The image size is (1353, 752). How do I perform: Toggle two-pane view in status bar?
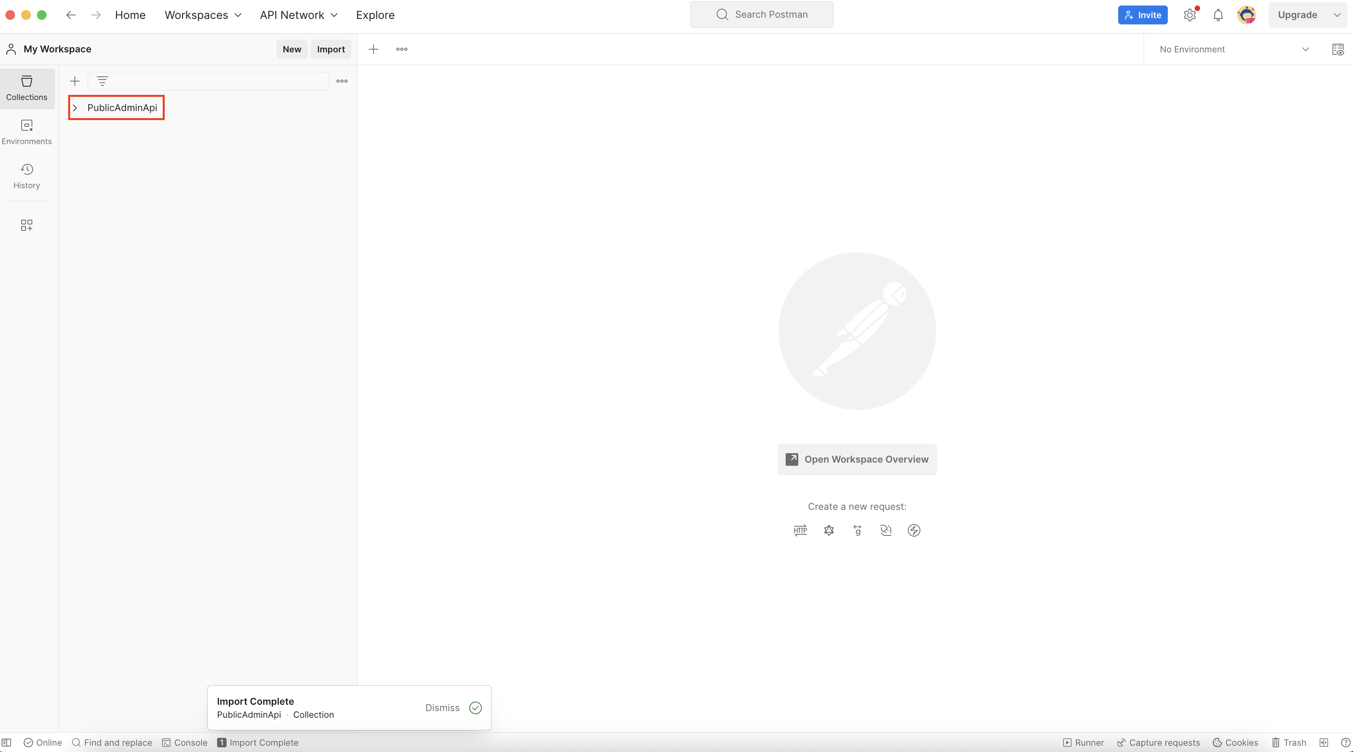point(1323,743)
